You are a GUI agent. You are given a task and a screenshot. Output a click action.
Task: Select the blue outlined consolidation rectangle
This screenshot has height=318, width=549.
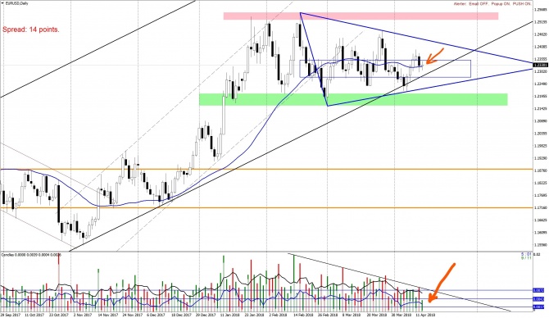[385, 69]
